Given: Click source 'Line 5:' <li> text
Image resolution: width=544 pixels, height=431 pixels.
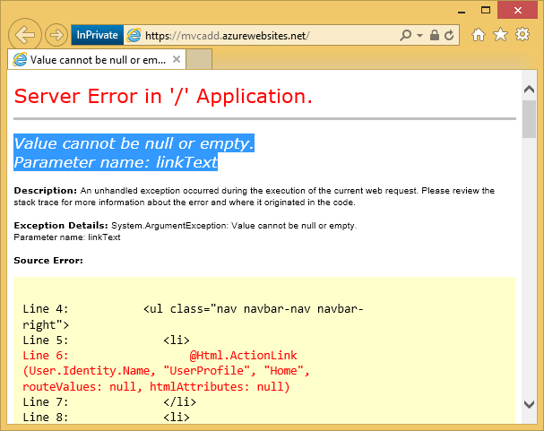Looking at the screenshot, I should [x=106, y=340].
